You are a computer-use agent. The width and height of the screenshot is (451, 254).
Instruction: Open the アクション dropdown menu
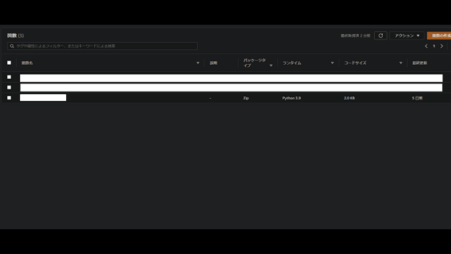click(407, 35)
